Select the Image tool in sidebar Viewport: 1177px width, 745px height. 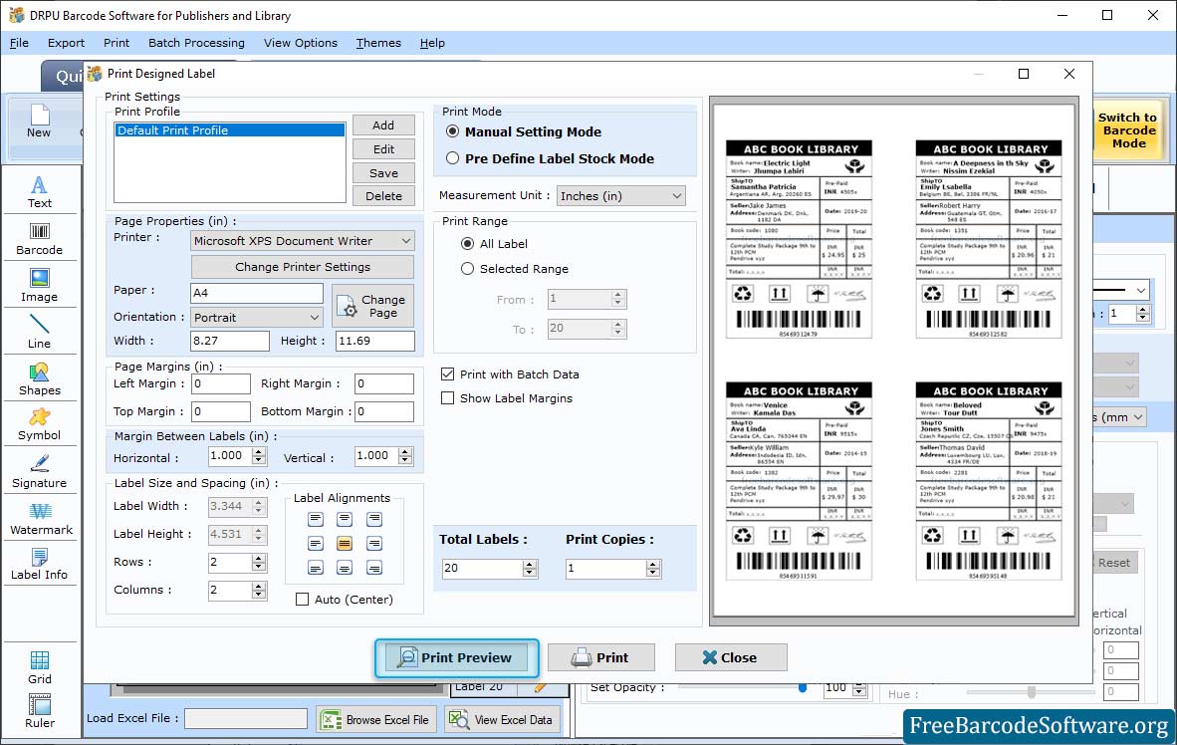pyautogui.click(x=39, y=286)
